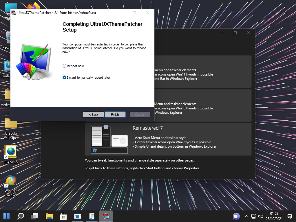Click the Completing UltraUXThemePatcher Setup heading
The height and width of the screenshot is (222, 296).
(103, 27)
